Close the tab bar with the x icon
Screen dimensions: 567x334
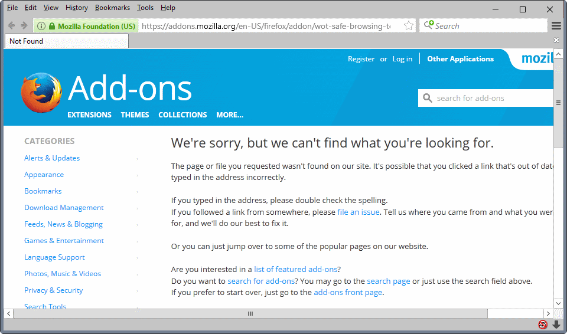556,40
